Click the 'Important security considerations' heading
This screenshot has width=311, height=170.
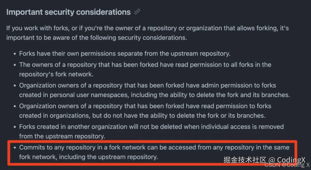(x=68, y=12)
